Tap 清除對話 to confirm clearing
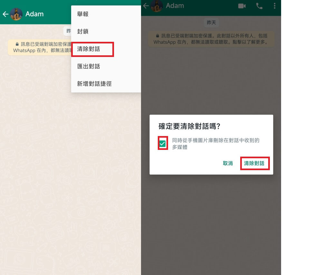The width and height of the screenshot is (322, 275). (x=255, y=163)
